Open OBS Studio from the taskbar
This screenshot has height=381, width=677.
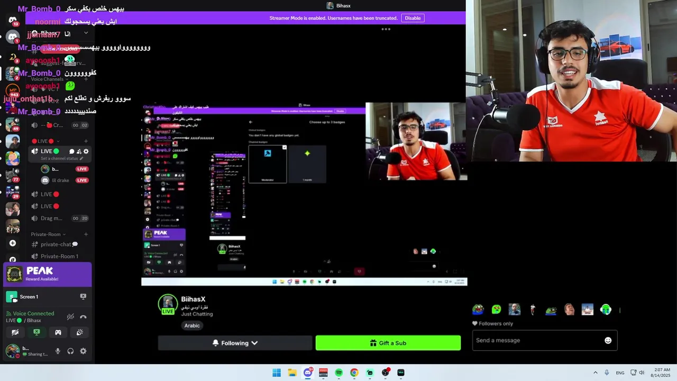tap(386, 373)
